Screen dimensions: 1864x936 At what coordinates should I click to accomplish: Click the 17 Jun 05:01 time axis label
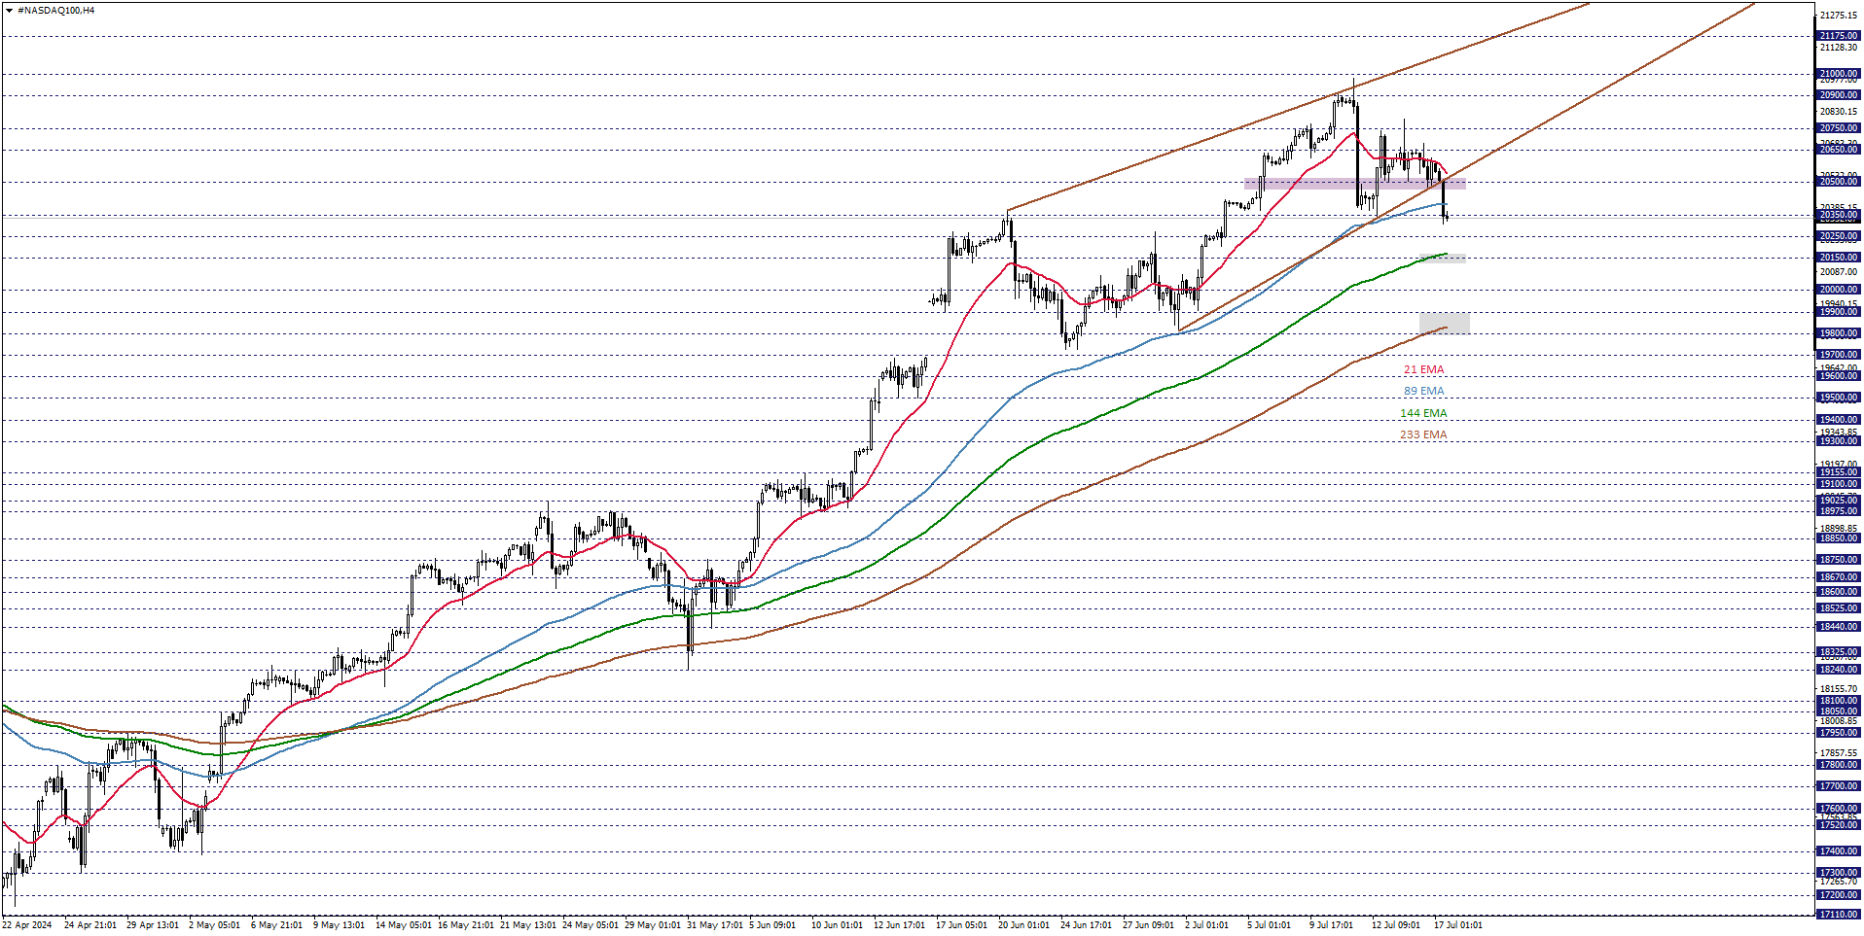961,925
